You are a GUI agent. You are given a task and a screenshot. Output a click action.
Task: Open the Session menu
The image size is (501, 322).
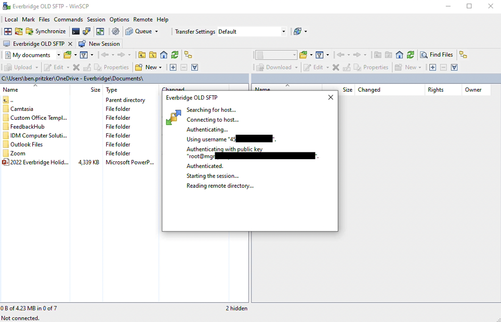tap(96, 20)
